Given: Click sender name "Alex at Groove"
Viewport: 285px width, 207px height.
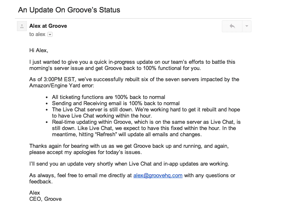Looking at the screenshot, I should (48, 26).
